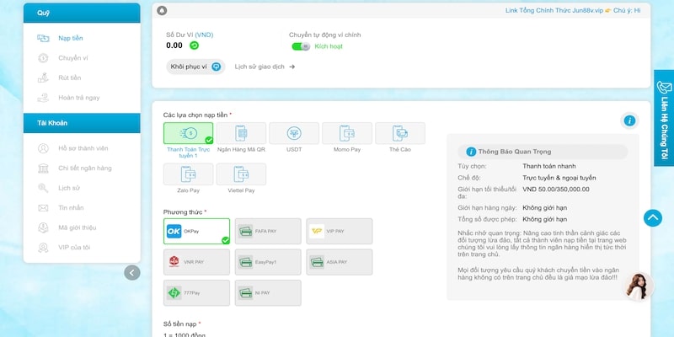Select the OKPay payment method

196,231
